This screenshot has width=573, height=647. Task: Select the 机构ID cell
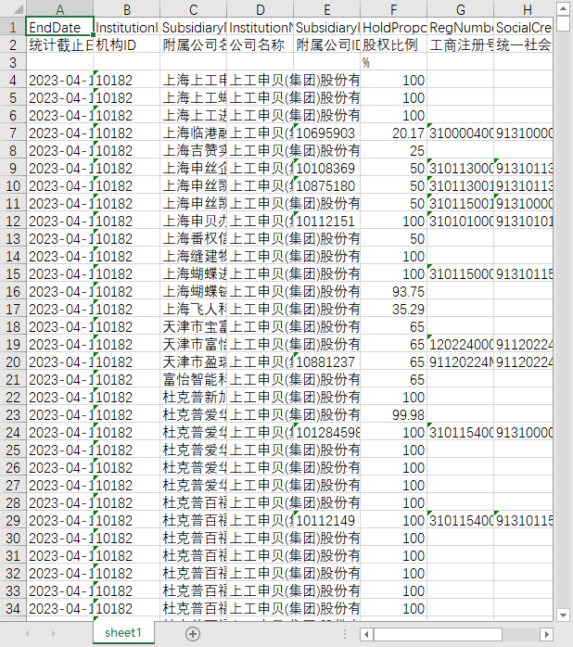tap(127, 44)
